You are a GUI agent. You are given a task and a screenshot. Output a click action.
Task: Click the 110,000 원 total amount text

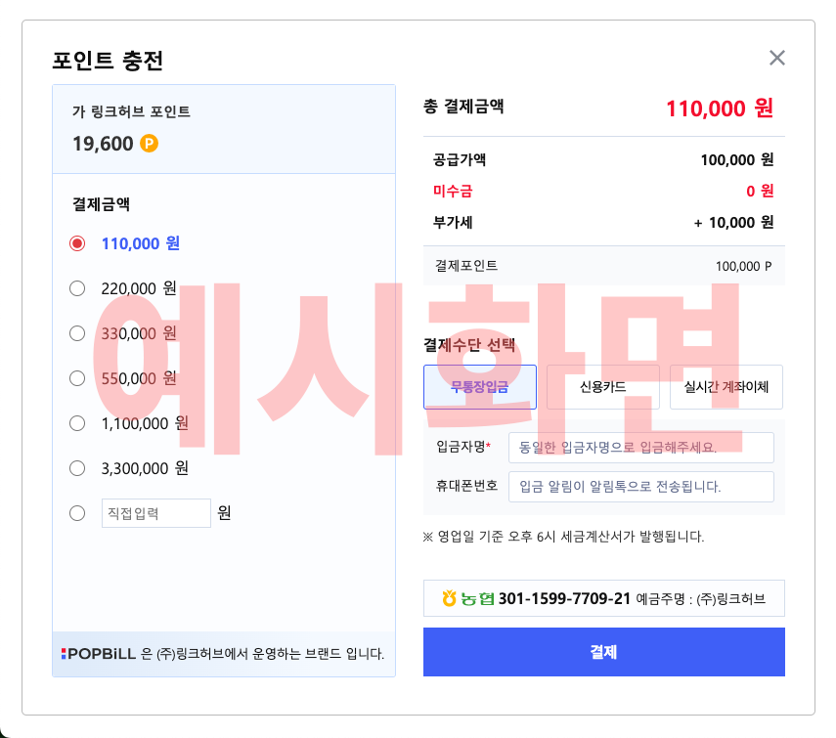[x=720, y=109]
